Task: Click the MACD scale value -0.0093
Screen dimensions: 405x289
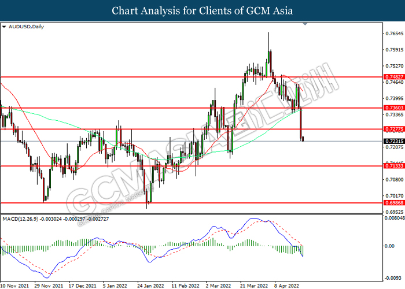Action: coord(393,278)
